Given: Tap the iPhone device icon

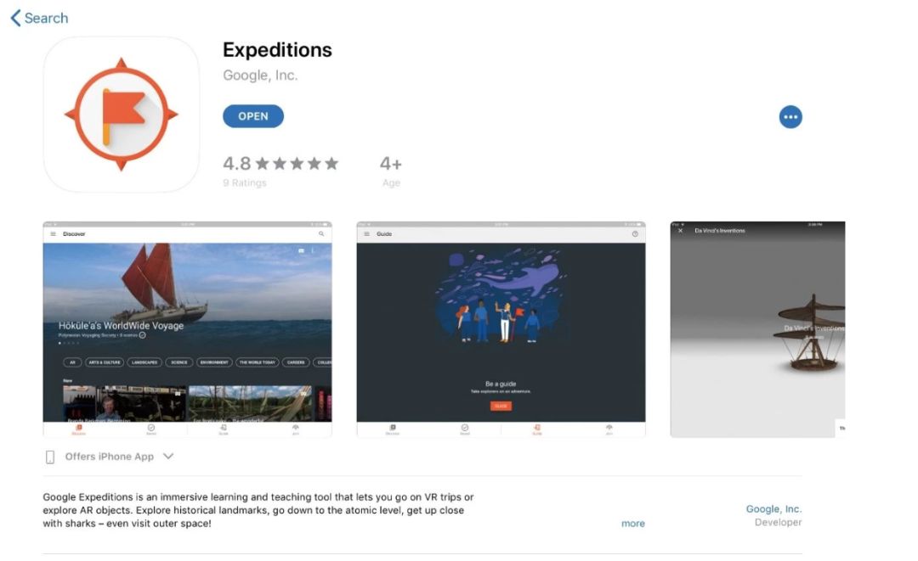Looking at the screenshot, I should click(x=50, y=457).
